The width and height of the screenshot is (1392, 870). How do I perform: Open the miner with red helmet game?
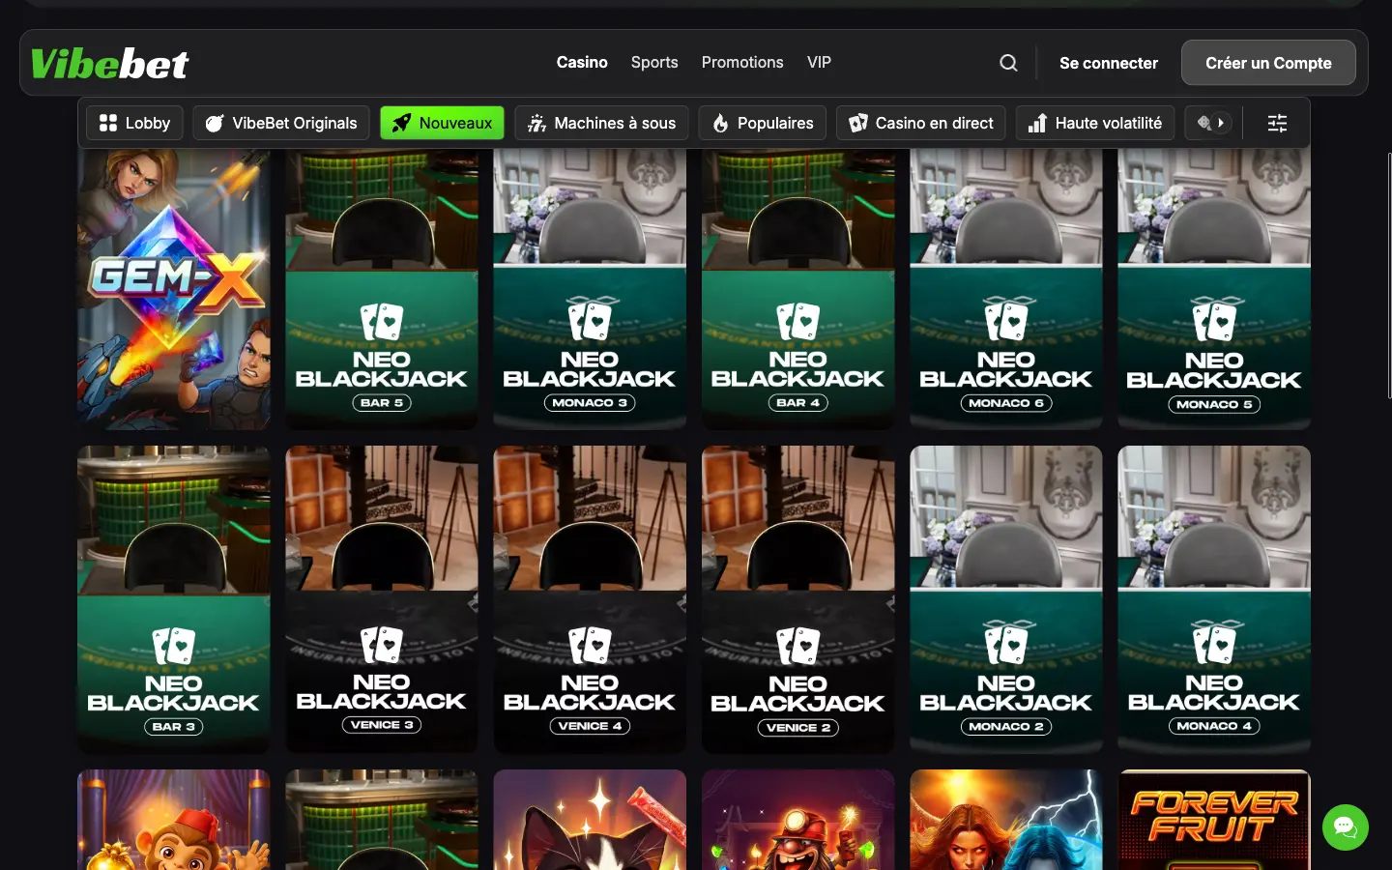click(x=798, y=820)
